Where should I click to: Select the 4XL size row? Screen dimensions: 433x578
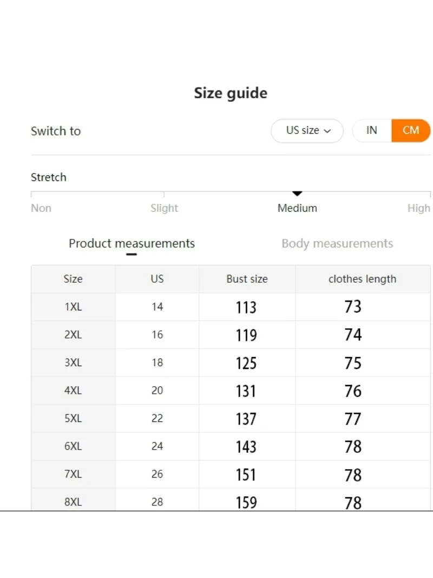coord(73,391)
